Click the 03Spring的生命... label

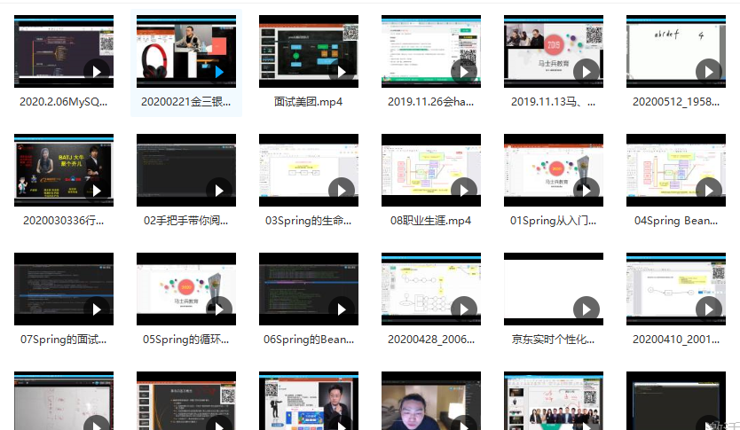point(308,221)
